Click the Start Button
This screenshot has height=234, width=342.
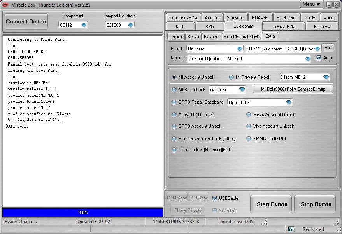pyautogui.click(x=272, y=204)
